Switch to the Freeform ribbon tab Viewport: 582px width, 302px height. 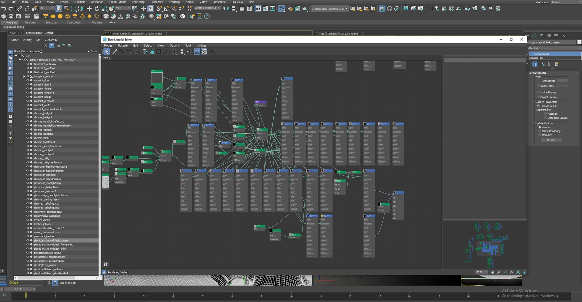click(x=30, y=23)
